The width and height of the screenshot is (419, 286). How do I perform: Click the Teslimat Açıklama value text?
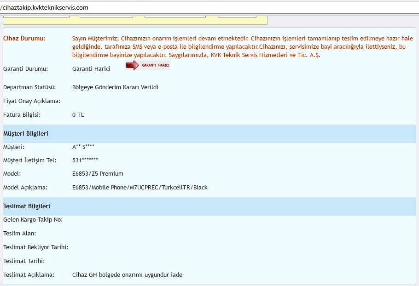coord(127,275)
